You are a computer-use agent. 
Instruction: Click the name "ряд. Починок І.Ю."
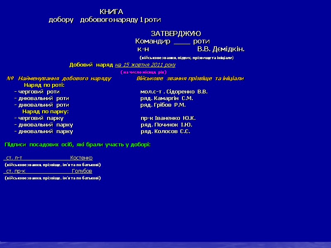[166, 125]
